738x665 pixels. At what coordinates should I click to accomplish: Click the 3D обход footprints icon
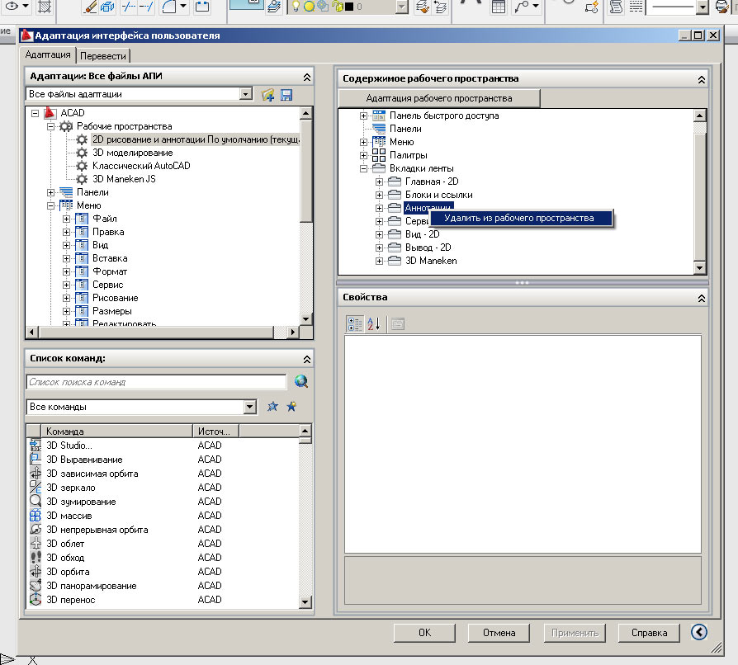[35, 558]
